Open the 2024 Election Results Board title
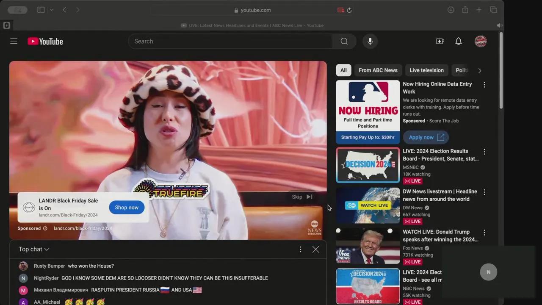Screen dimensions: 542x305 click(441, 155)
